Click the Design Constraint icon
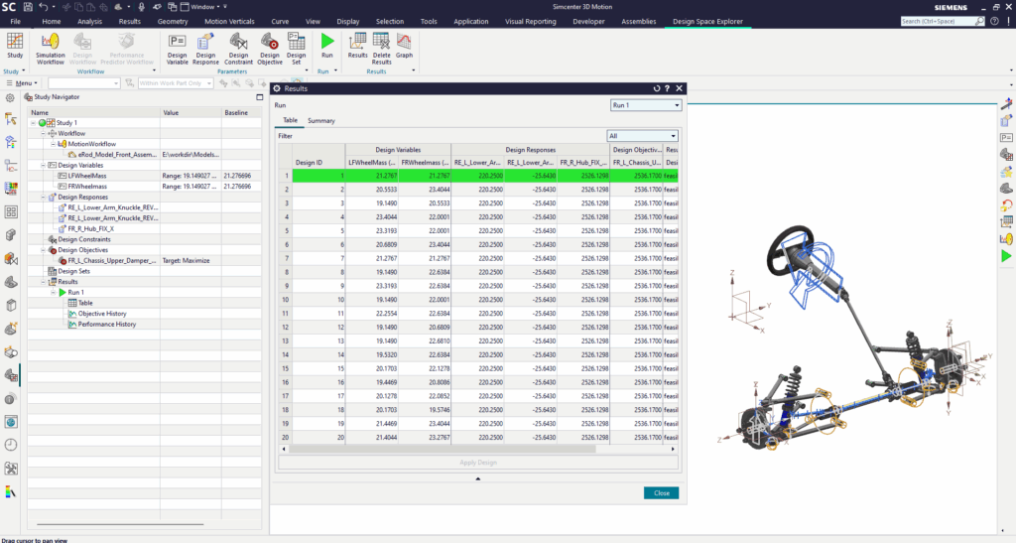The width and height of the screenshot is (1016, 543). click(238, 46)
